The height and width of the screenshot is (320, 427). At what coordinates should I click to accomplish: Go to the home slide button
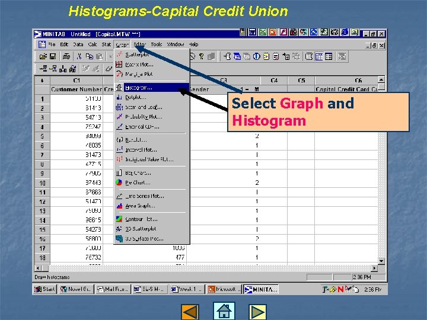tap(224, 311)
